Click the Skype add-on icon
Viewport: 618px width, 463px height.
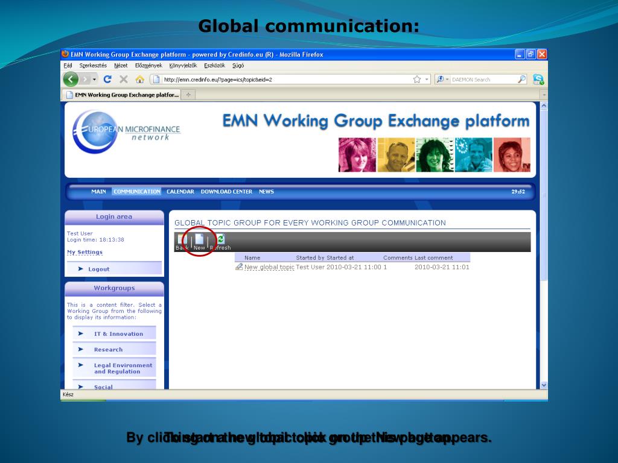[538, 79]
